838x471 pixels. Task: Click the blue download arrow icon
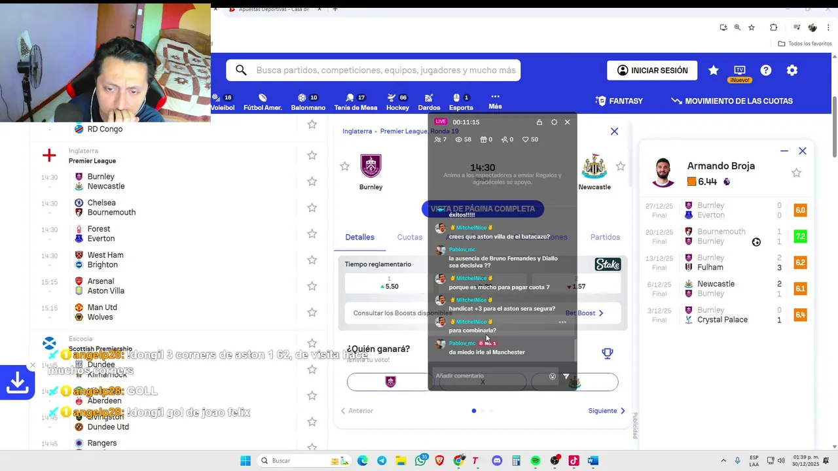coord(17,383)
